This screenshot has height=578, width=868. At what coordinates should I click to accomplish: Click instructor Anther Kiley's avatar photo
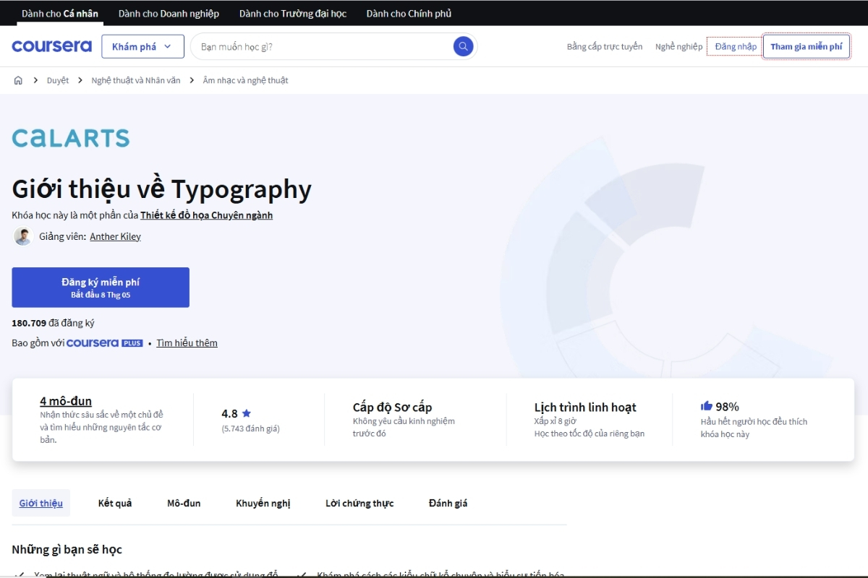(x=23, y=236)
